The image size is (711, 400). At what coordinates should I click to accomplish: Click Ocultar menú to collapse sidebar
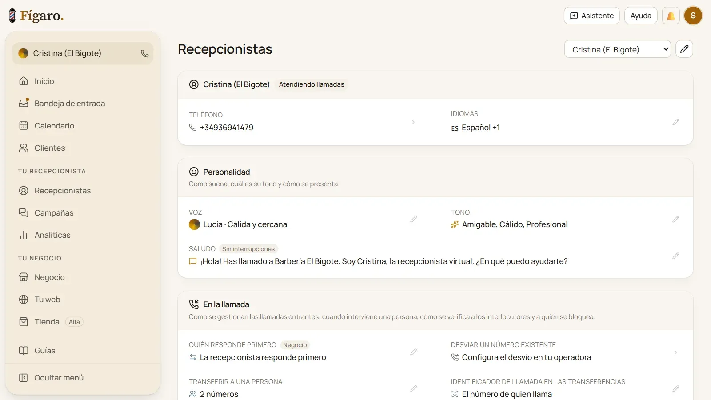coord(83,378)
